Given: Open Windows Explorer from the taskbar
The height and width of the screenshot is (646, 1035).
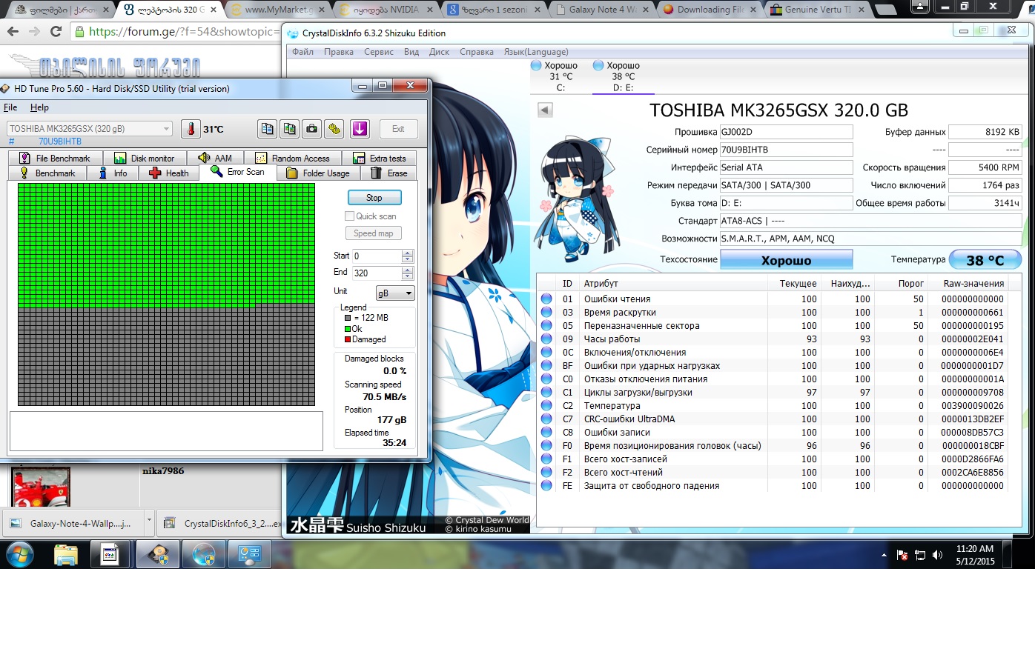Looking at the screenshot, I should (65, 554).
